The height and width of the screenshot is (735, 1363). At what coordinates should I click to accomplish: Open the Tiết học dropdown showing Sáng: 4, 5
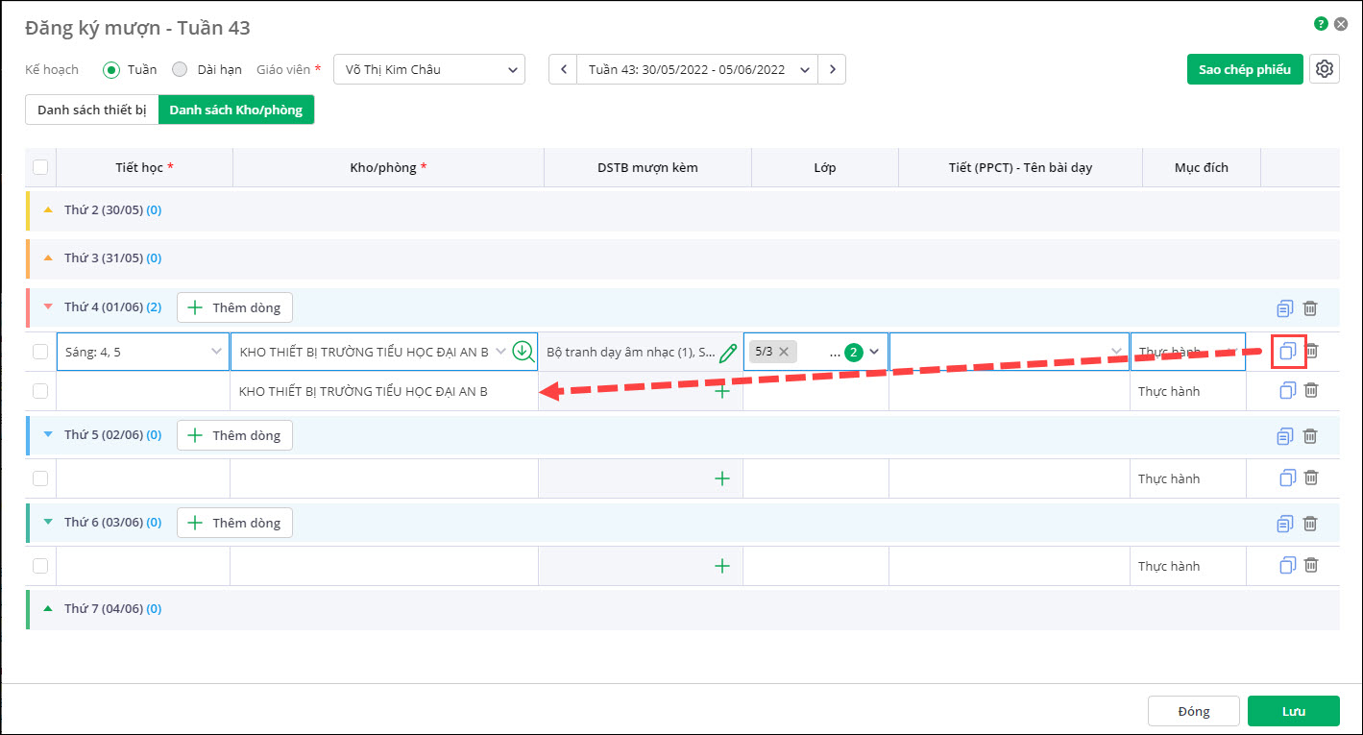click(143, 352)
